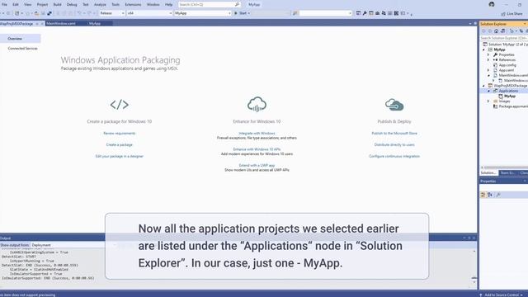Open Edit your package in a designer link

(119, 156)
